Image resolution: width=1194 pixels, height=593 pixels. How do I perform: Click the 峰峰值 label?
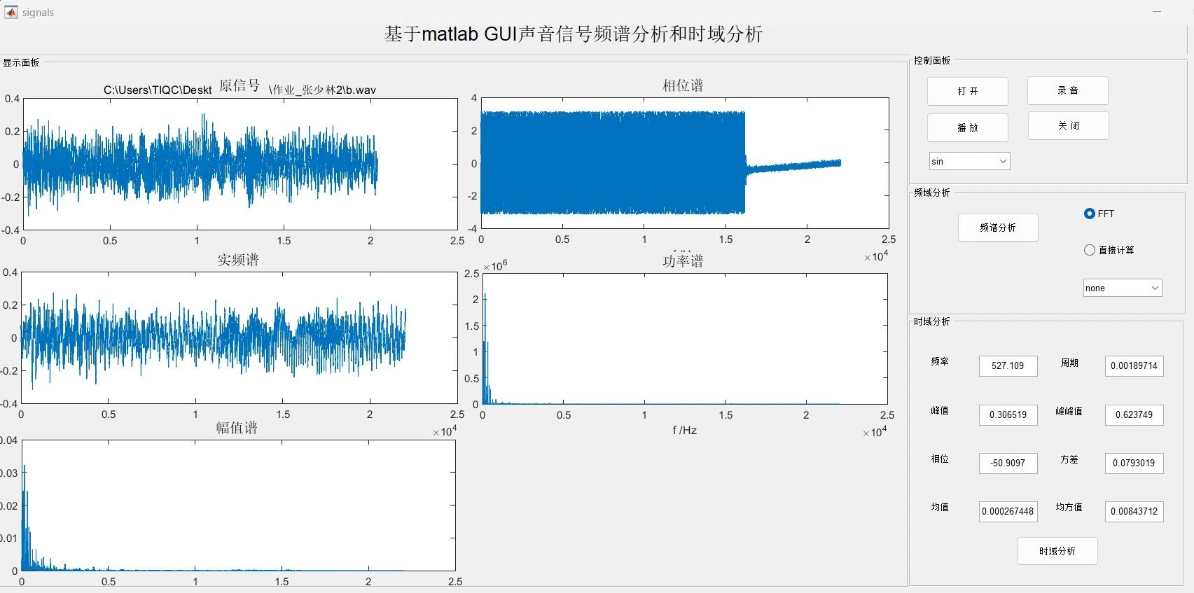point(1069,411)
